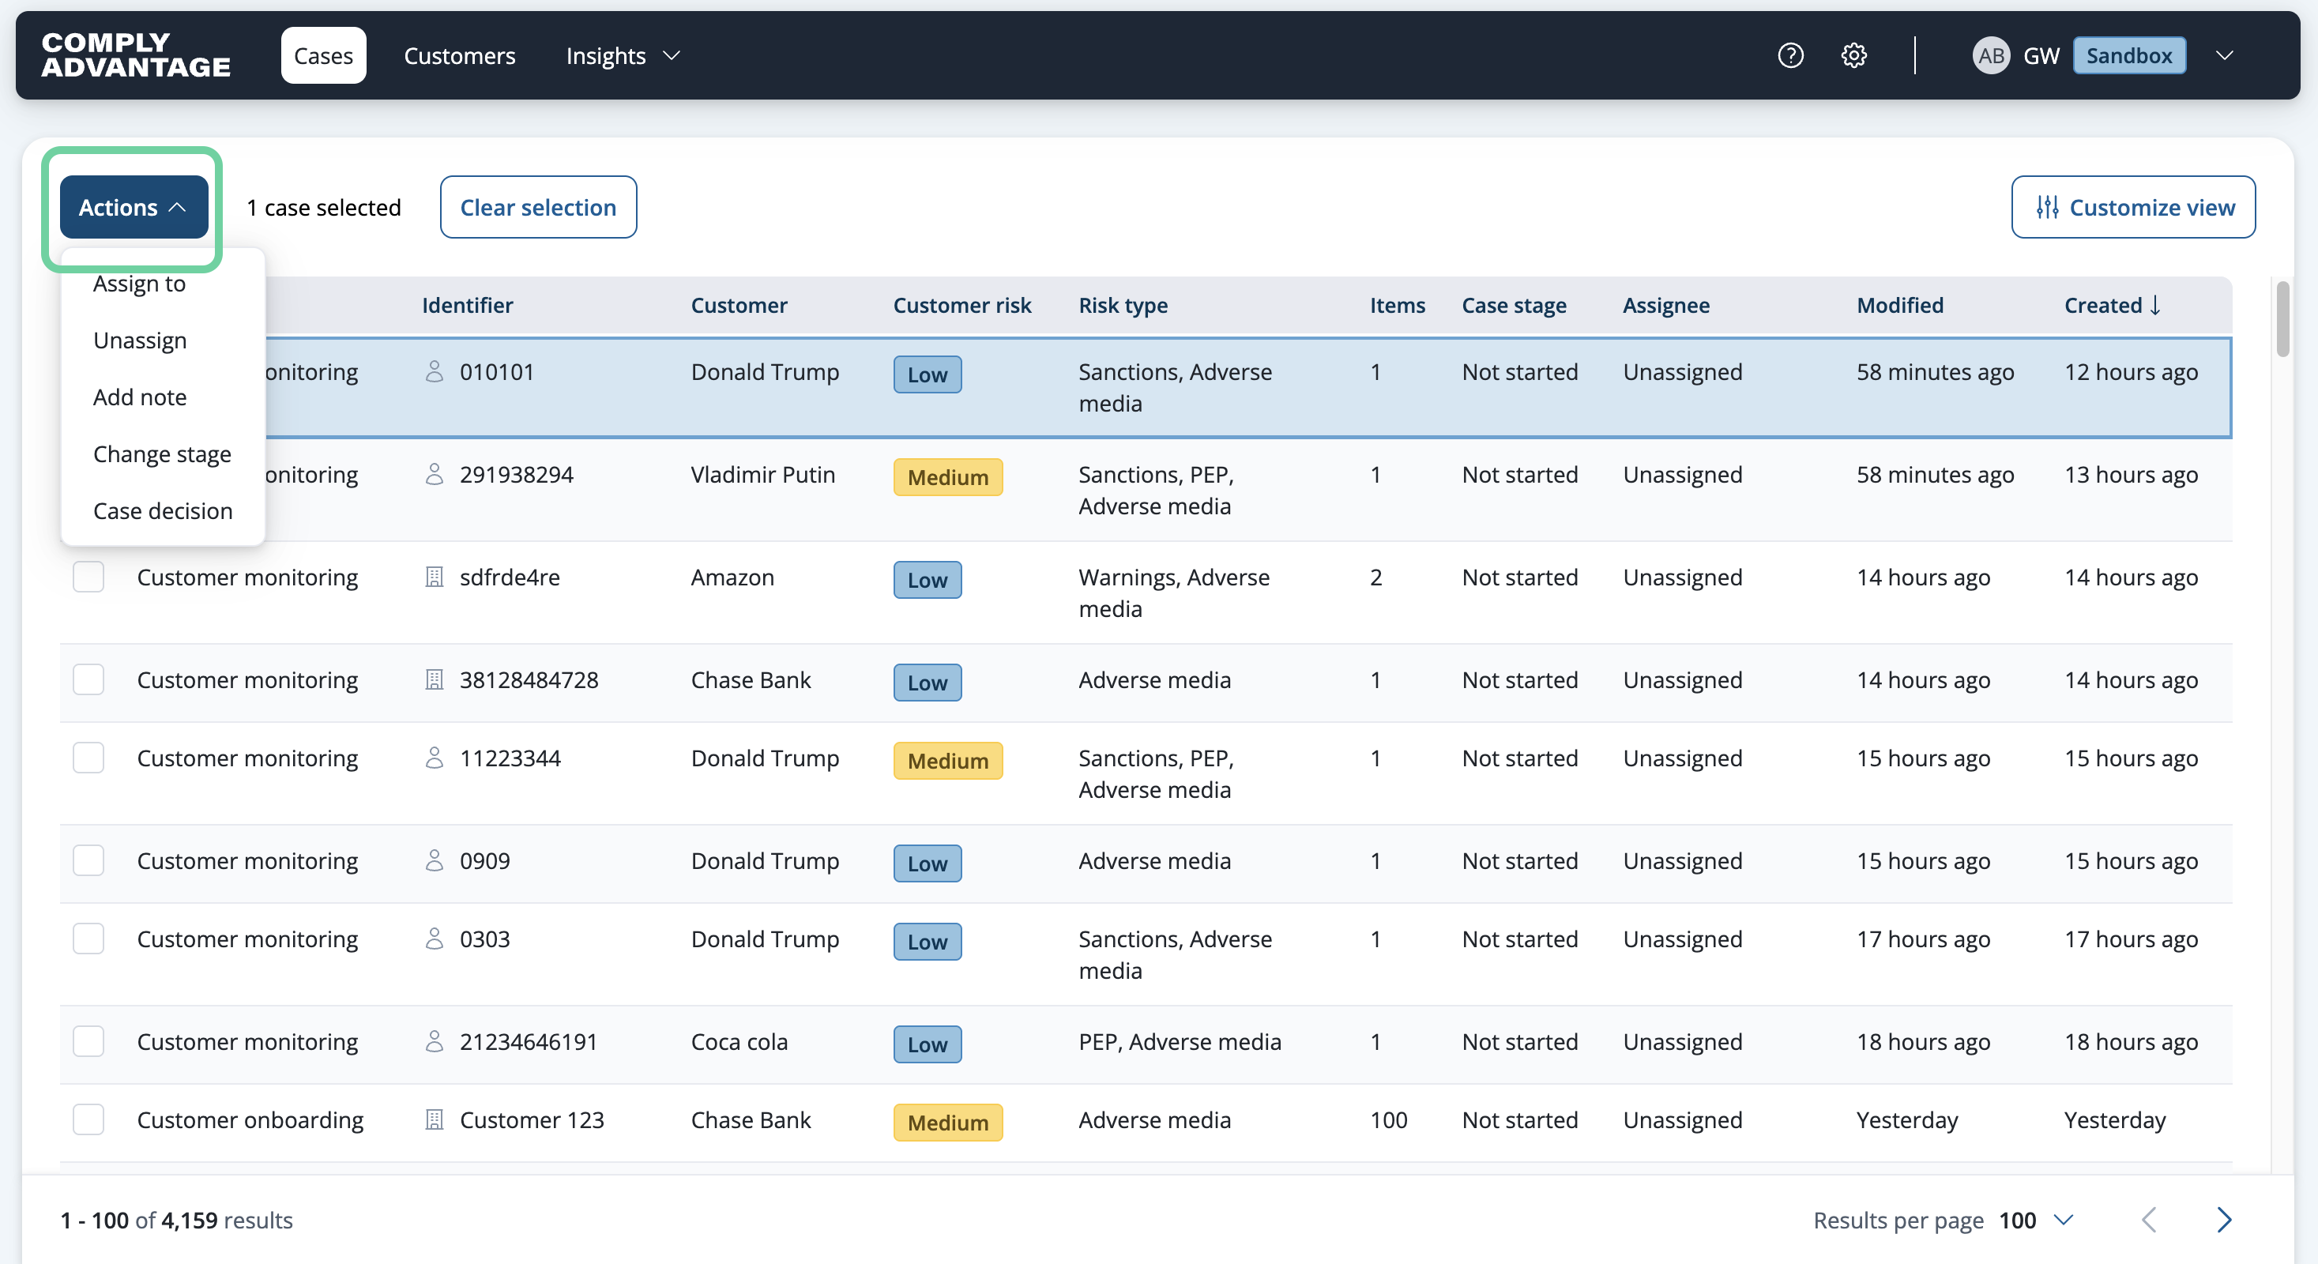Go to the previous results page

2150,1220
